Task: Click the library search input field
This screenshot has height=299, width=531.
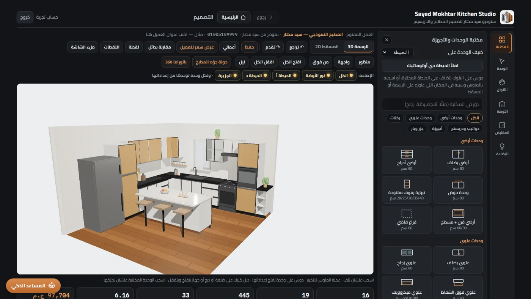Action: coord(432,104)
